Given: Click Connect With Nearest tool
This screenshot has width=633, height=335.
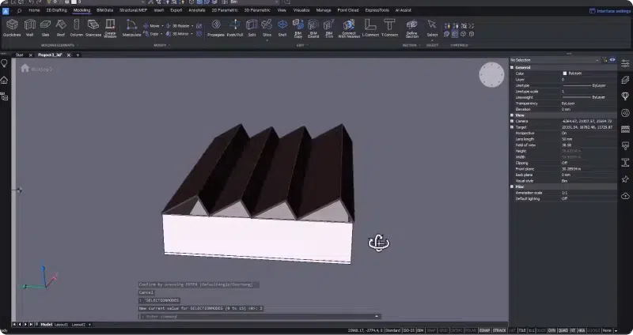Looking at the screenshot, I should 348,28.
